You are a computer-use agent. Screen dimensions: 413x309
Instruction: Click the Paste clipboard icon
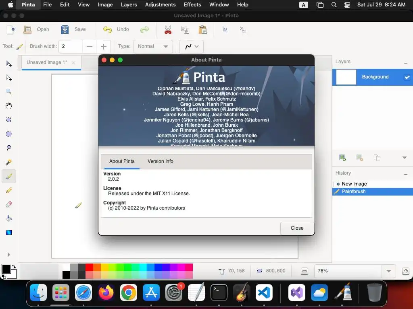202,29
